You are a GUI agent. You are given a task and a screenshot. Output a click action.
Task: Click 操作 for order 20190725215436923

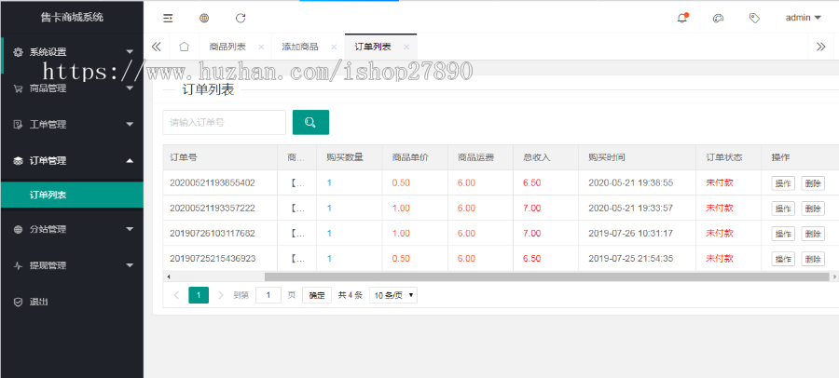coord(783,260)
